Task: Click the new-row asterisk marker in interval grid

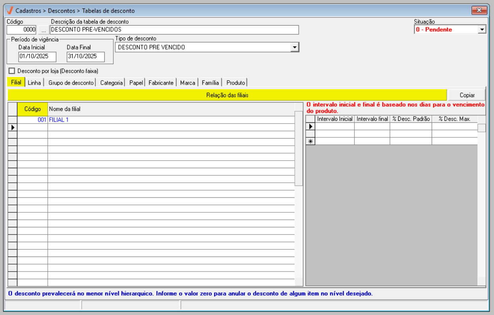Action: pyautogui.click(x=311, y=141)
